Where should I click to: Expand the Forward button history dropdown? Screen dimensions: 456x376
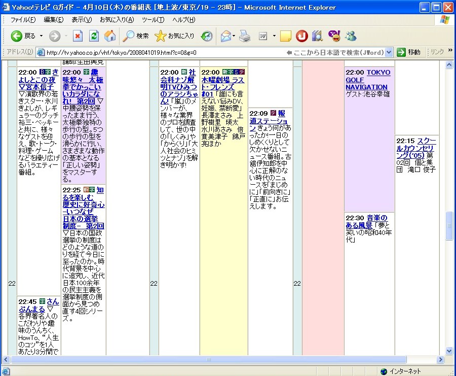pyautogui.click(x=66, y=36)
